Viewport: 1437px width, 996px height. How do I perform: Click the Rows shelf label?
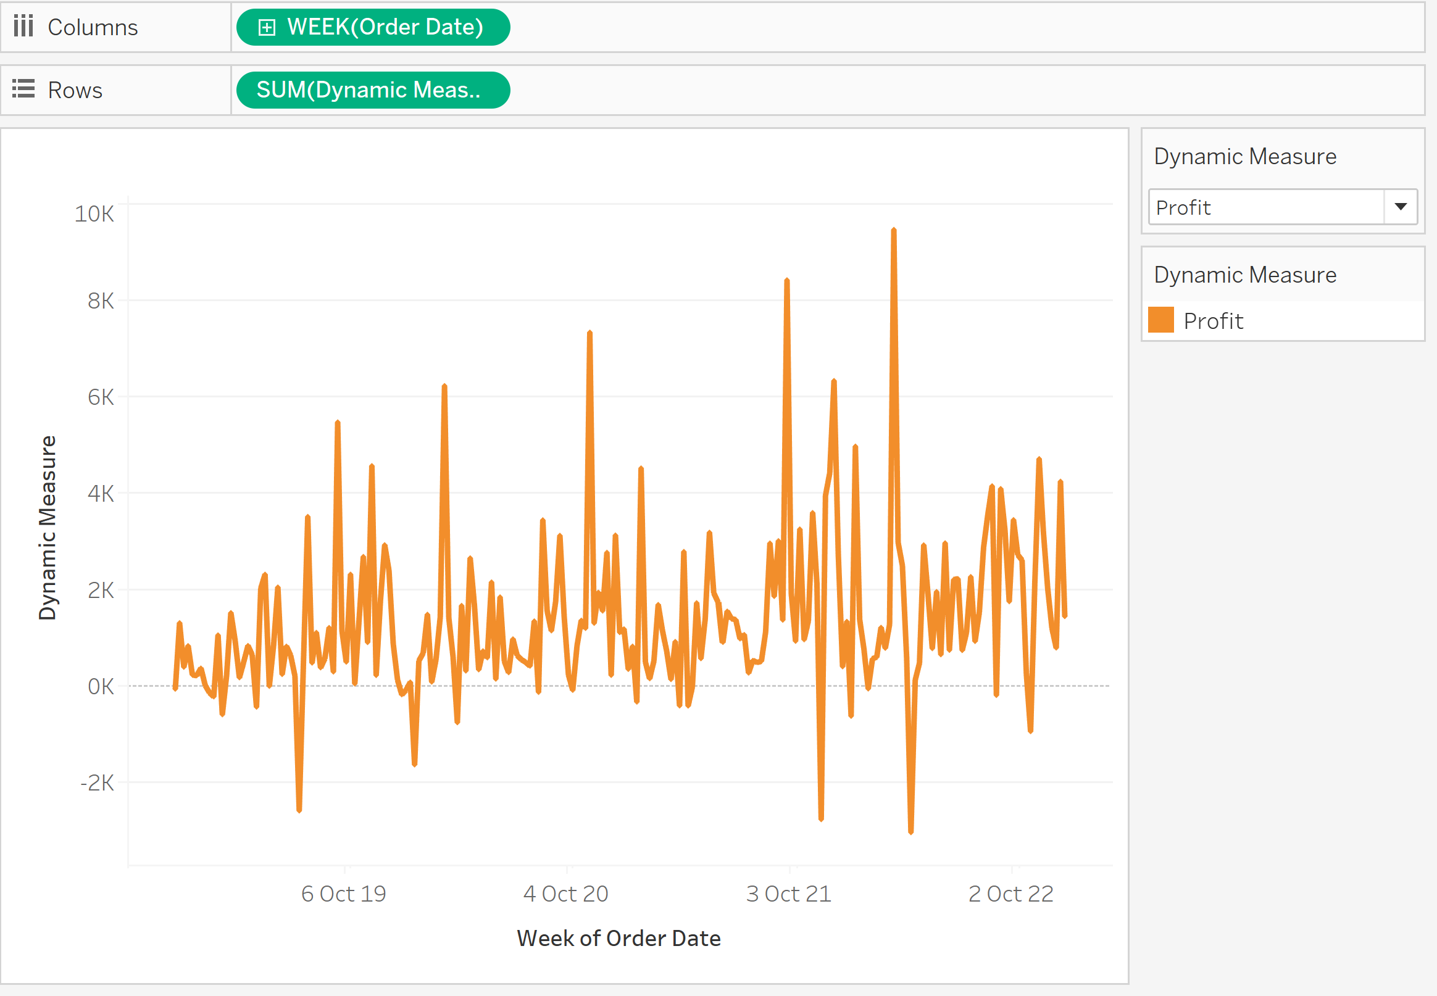[x=75, y=90]
